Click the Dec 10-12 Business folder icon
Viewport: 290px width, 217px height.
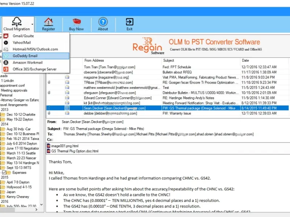point(3,134)
